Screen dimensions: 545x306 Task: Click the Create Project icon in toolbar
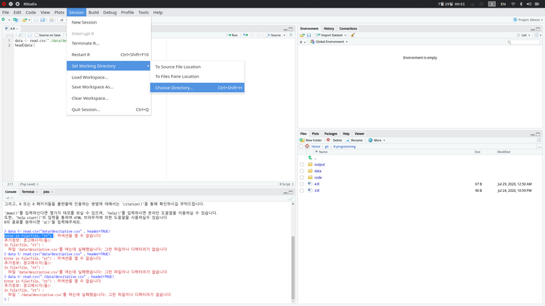coord(16,20)
